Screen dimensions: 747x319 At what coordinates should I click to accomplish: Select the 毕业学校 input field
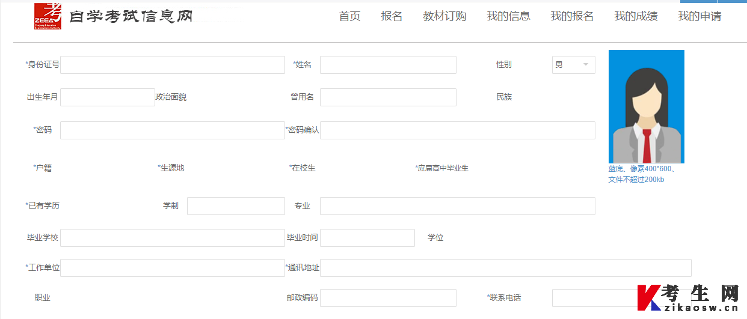tap(173, 238)
